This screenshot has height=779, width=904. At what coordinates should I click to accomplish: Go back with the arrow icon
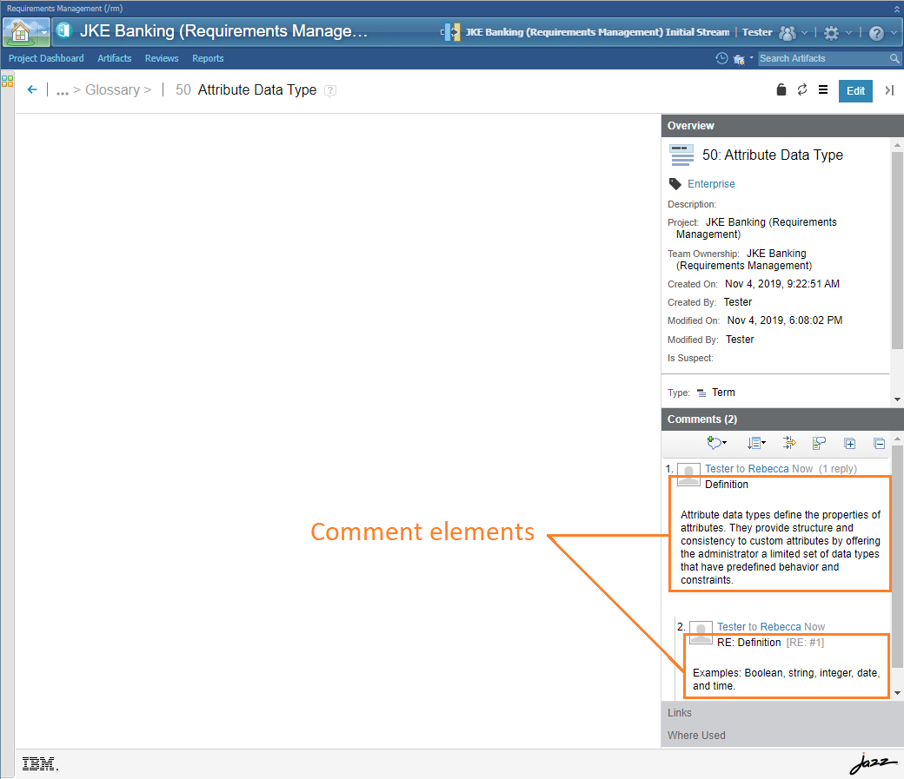pos(32,90)
